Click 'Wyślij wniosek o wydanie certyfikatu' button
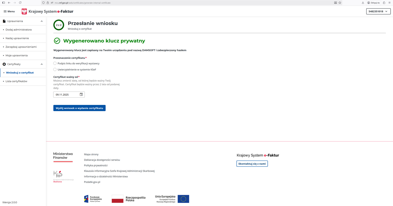Viewport: 393px width, 206px height. 79,108
